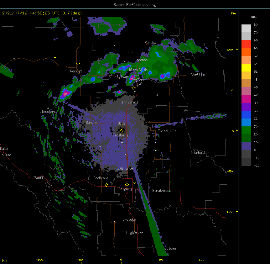The height and width of the screenshot is (264, 270).
Task: Click the yellow diamond marker below RedDeer
Action: 133,88
